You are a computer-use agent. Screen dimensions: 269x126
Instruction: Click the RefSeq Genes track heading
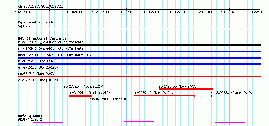point(31,116)
